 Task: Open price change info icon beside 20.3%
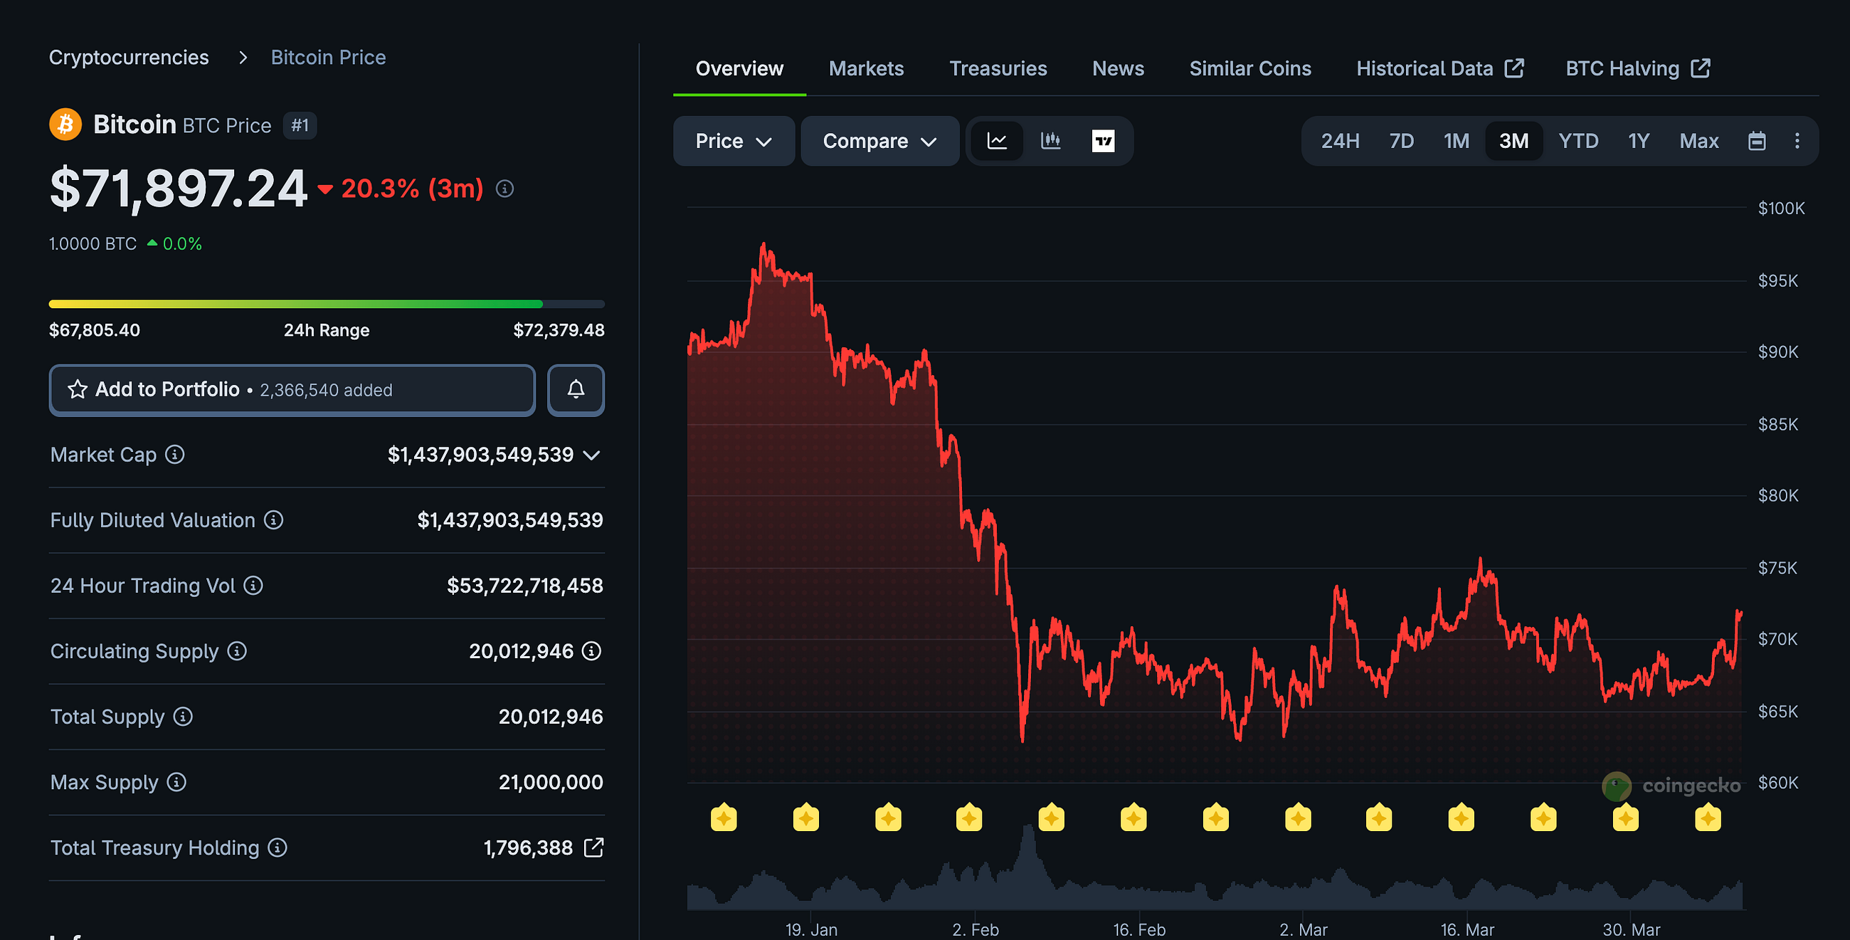point(505,189)
